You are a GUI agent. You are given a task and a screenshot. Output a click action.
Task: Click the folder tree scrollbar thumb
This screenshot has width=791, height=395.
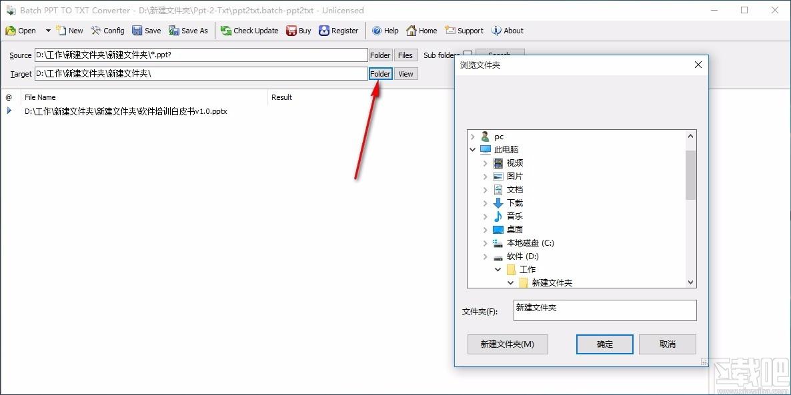click(690, 175)
